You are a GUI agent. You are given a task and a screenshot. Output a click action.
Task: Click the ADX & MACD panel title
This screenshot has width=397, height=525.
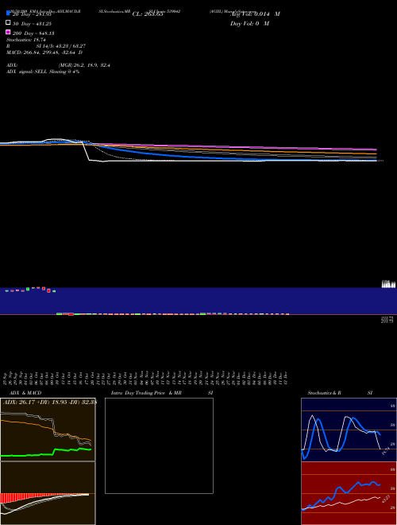tap(25, 393)
